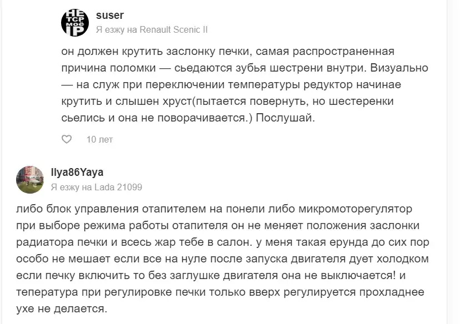The height and width of the screenshot is (324, 461).
Task: Click the line starting 'крутить и слышен хруст'
Action: point(228,101)
